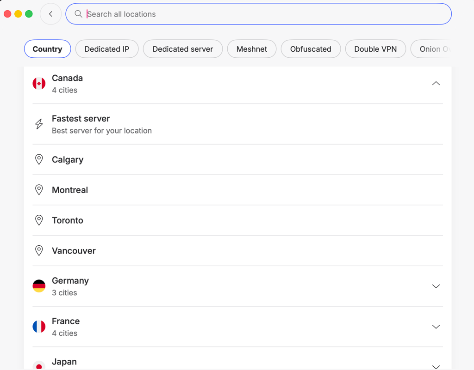Expand the Japan city list

click(436, 367)
